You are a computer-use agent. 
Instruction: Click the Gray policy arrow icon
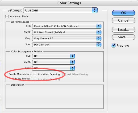coord(73,68)
